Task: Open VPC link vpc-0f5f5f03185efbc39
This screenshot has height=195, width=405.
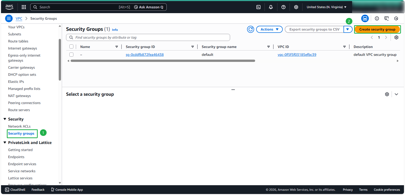Action: click(x=297, y=55)
